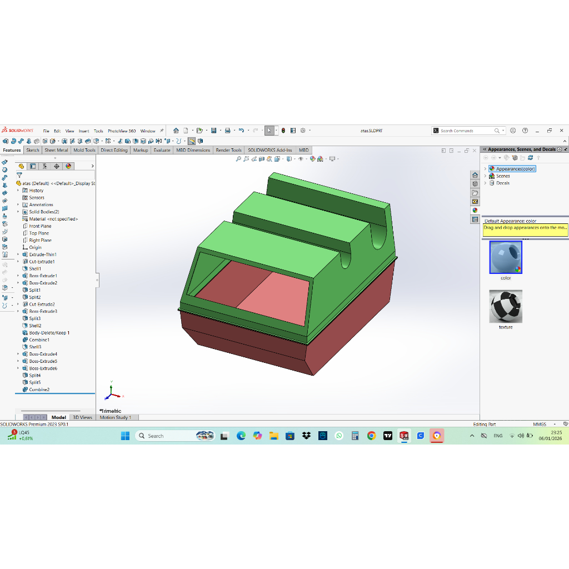Select the Combine2 feature in the tree
Viewport: 569px width, 569px height.
39,390
